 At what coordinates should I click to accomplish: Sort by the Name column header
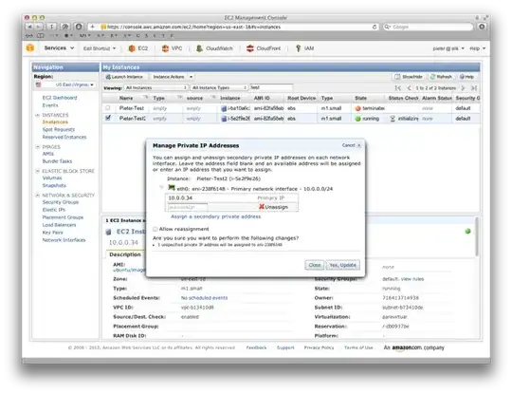[x=126, y=98]
